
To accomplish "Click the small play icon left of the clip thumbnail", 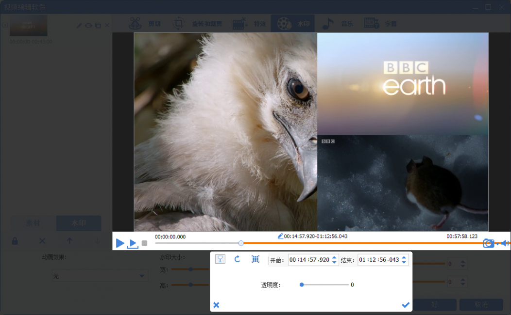I will [5, 25].
